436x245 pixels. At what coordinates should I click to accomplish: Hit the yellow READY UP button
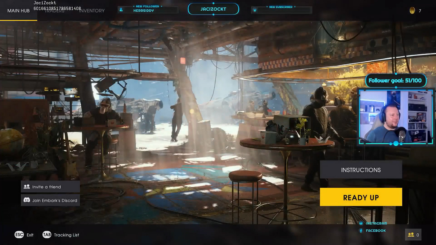[x=361, y=197]
